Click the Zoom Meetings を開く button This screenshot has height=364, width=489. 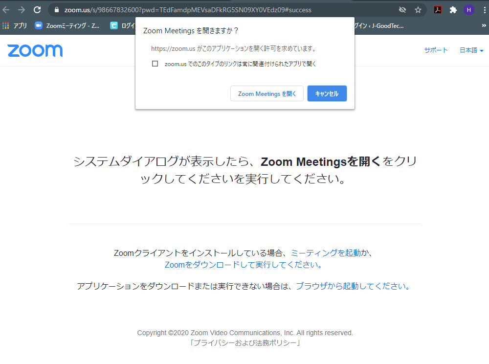pos(267,93)
